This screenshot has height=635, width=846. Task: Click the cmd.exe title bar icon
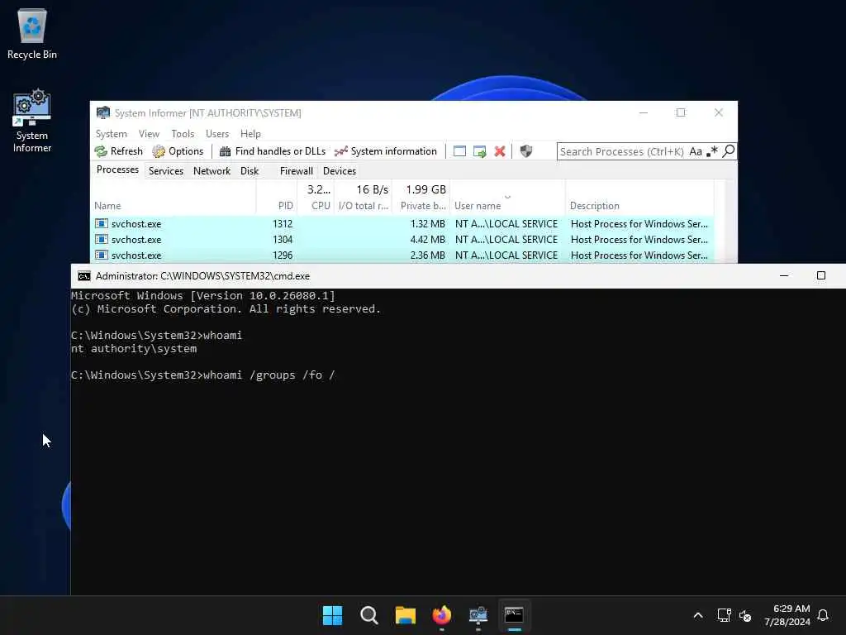(x=84, y=276)
